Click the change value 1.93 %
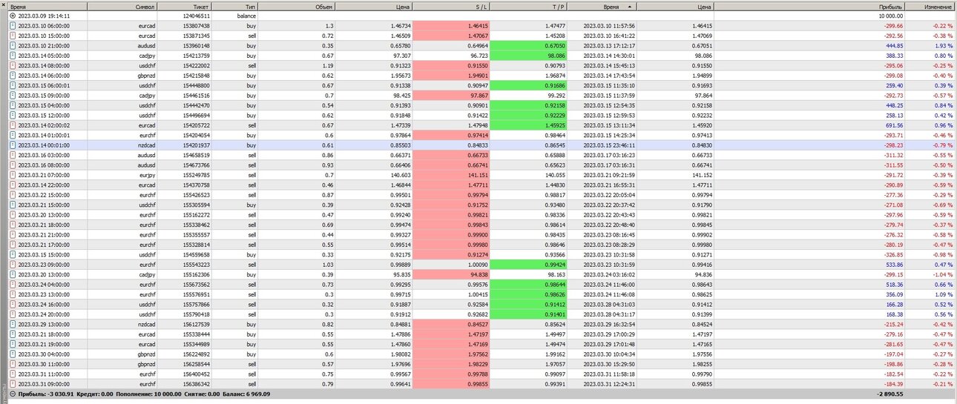The height and width of the screenshot is (404, 957). [941, 45]
